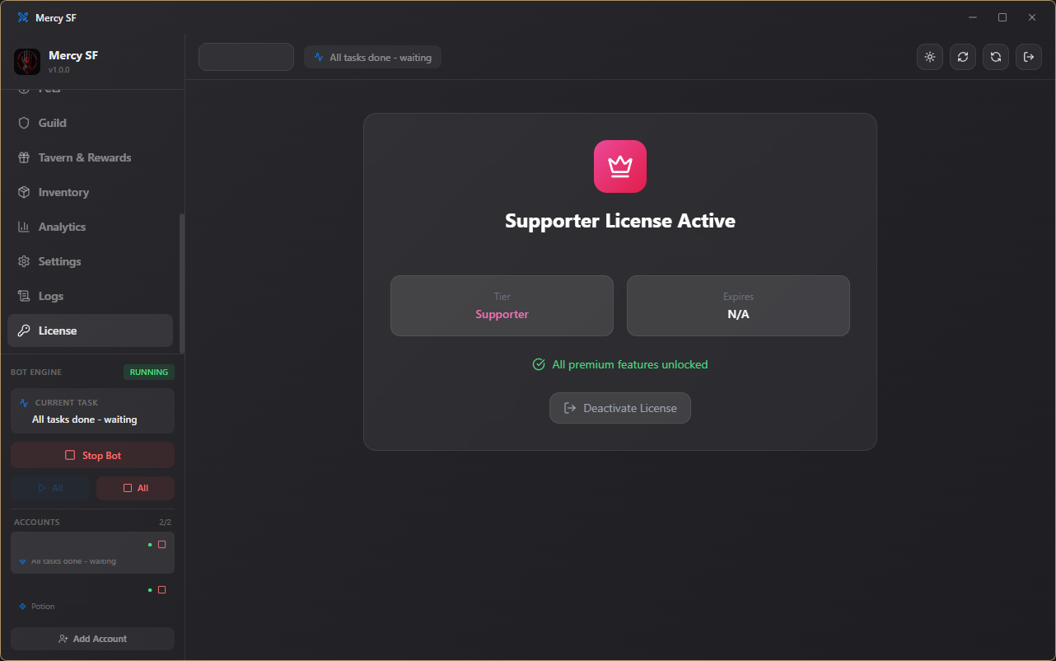This screenshot has height=661, width=1056.
Task: Click the accounts count '2/2'
Action: coord(165,523)
